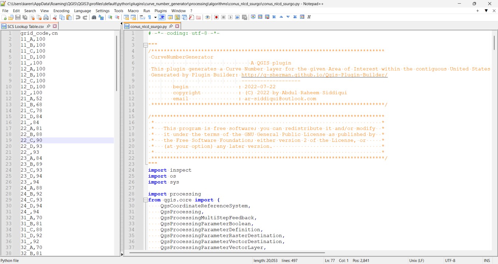Click the Monitoring eye icon
The width and height of the screenshot is (498, 264).
point(207,17)
